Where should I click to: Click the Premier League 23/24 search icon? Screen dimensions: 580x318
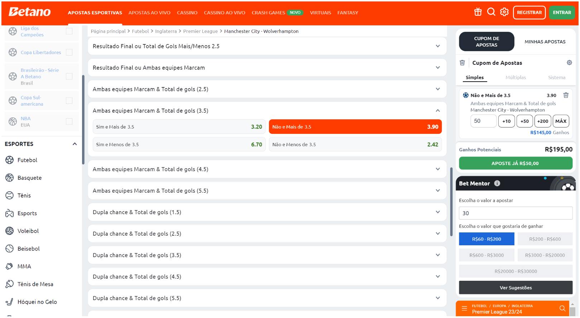562,309
